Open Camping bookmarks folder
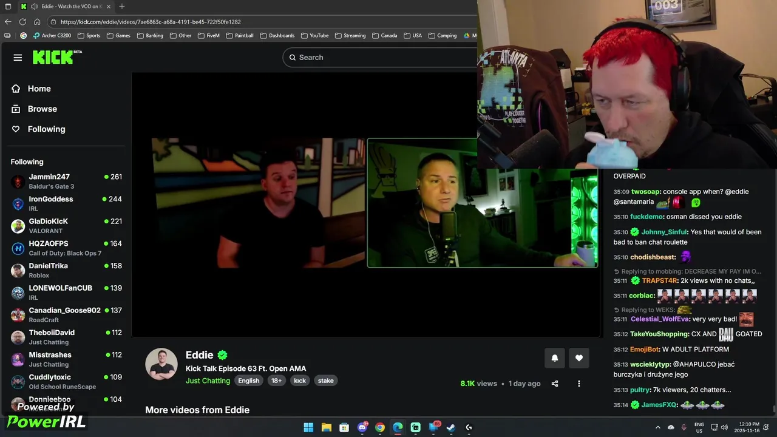This screenshot has width=777, height=437. pyautogui.click(x=442, y=36)
